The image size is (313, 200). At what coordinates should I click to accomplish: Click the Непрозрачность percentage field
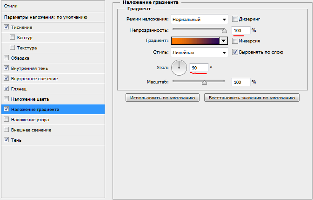pos(240,30)
